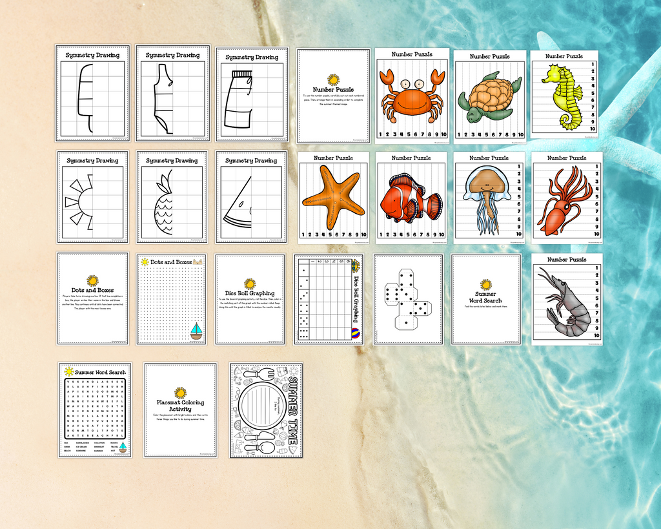The image size is (661, 529).
Task: Click the yellow seahorse puzzle picture
Action: [563, 97]
